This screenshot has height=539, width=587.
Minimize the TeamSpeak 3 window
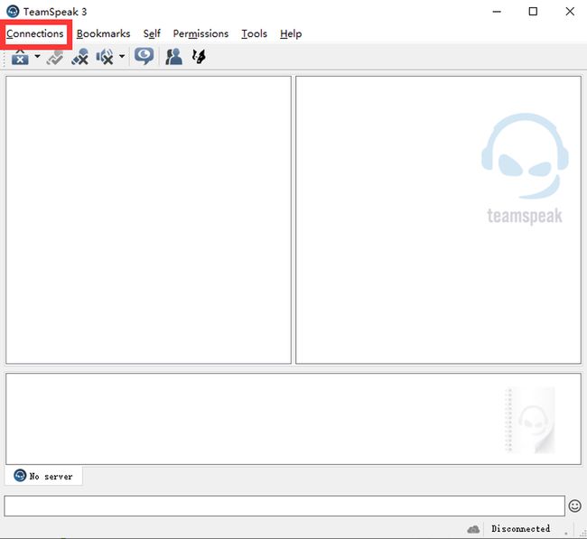point(497,12)
